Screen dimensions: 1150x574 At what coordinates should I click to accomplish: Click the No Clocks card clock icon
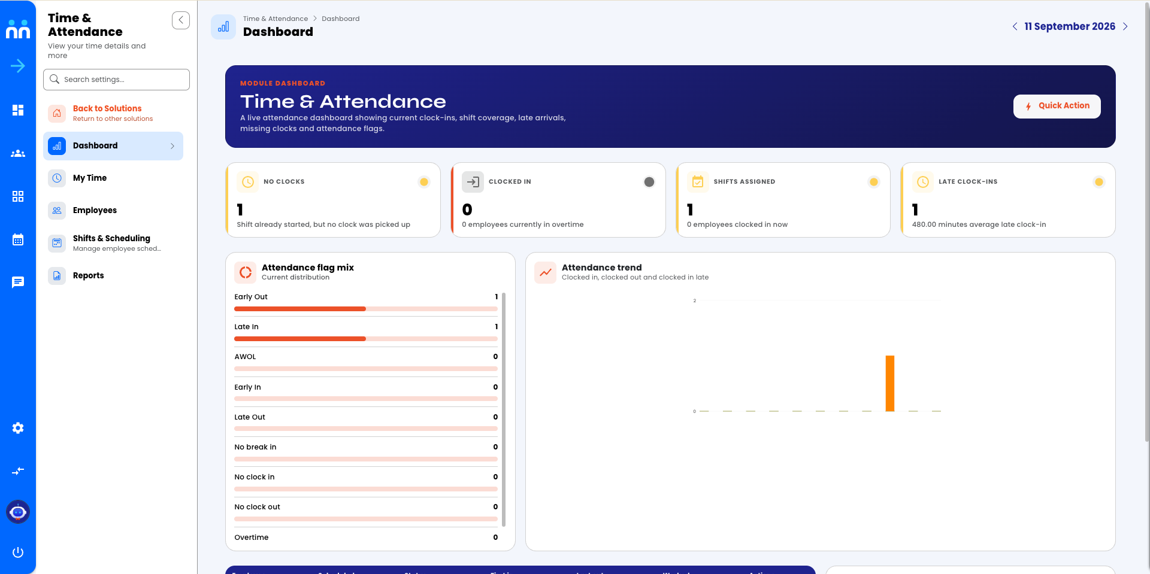tap(248, 182)
